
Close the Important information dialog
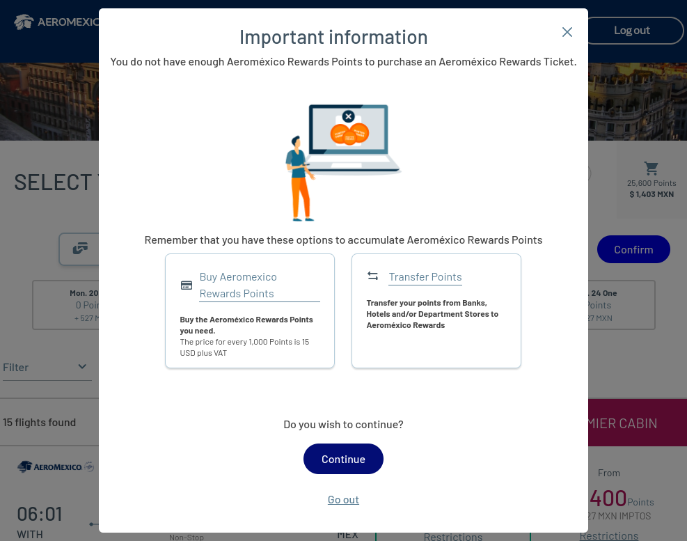tap(567, 32)
